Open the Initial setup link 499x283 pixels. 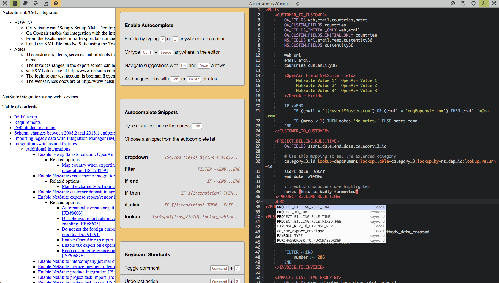26,117
